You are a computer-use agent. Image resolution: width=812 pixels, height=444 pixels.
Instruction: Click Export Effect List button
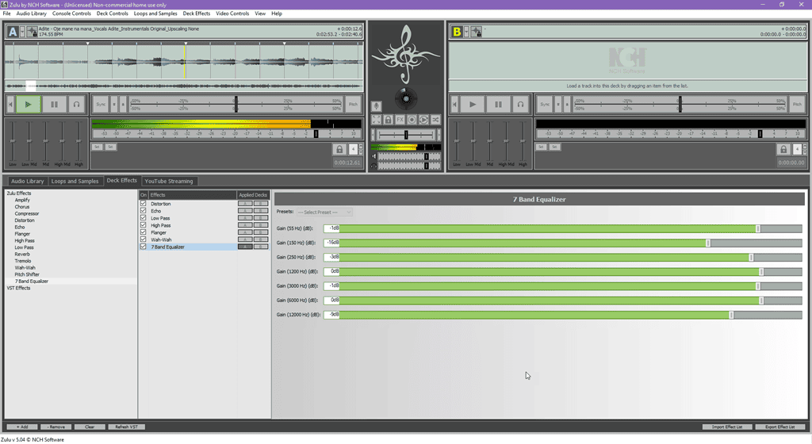click(780, 427)
